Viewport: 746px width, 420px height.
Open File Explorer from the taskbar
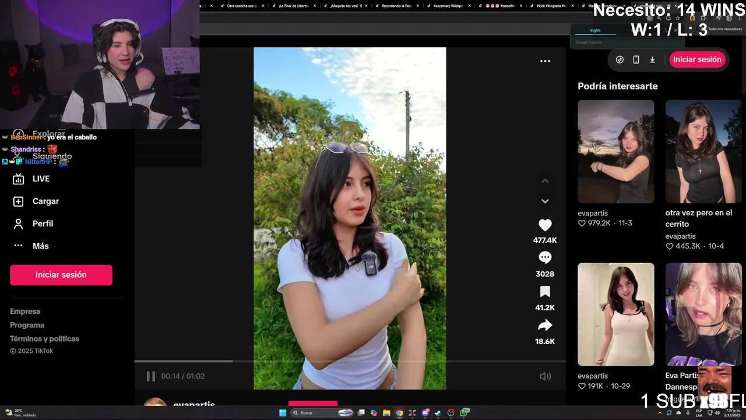(386, 413)
